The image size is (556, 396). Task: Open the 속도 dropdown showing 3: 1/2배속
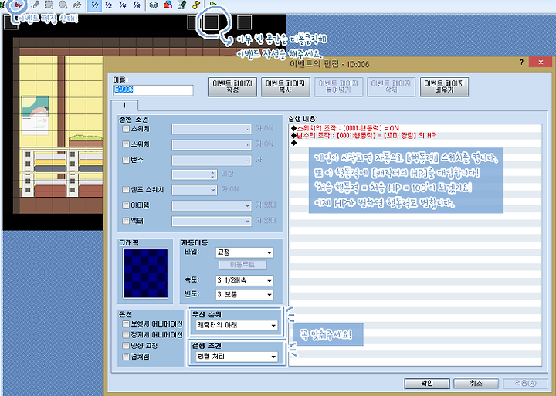coord(244,280)
